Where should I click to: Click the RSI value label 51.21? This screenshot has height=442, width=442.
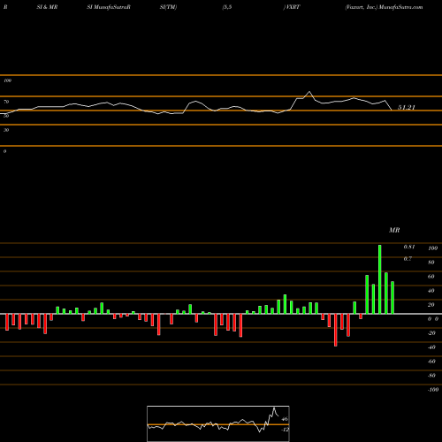click(407, 108)
